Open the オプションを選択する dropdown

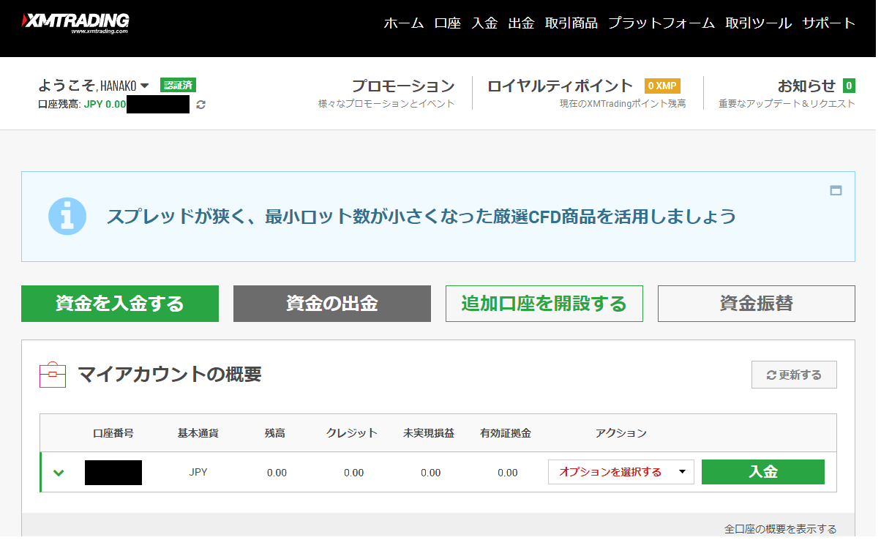pyautogui.click(x=621, y=472)
